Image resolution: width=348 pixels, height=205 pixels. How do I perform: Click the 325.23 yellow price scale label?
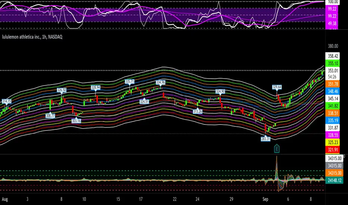tap(333, 142)
